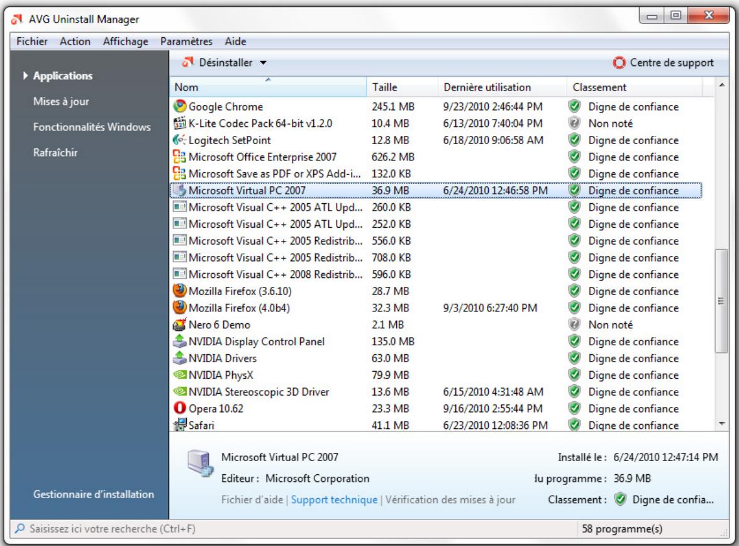Click the vertical scrollbar thumb
This screenshot has height=546, width=739.
(721, 301)
